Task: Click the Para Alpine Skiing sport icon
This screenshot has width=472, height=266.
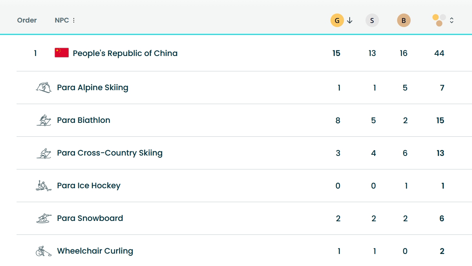Action: pyautogui.click(x=43, y=88)
